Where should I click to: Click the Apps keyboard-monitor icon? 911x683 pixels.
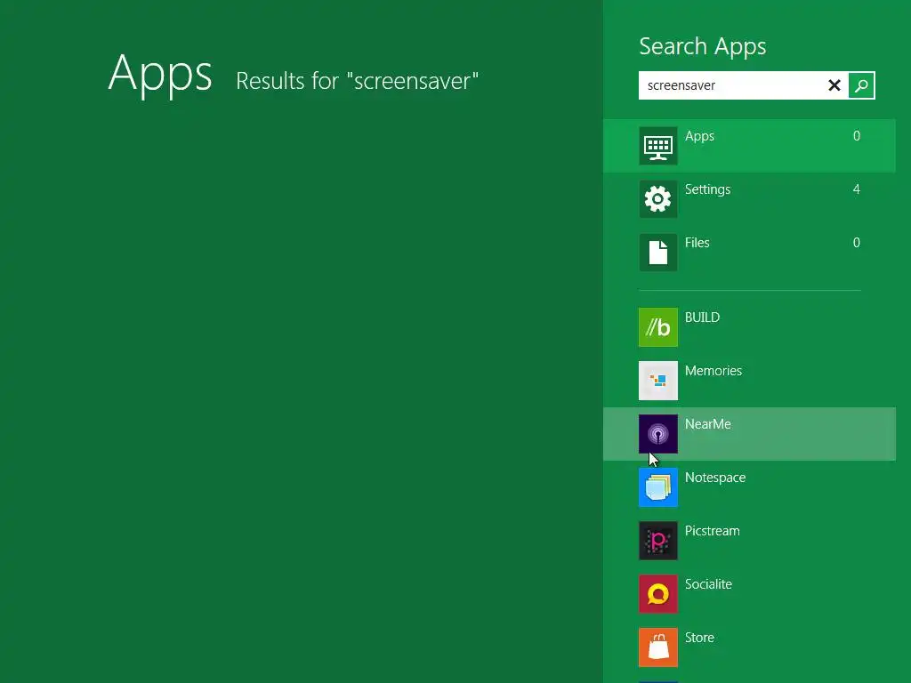[657, 146]
